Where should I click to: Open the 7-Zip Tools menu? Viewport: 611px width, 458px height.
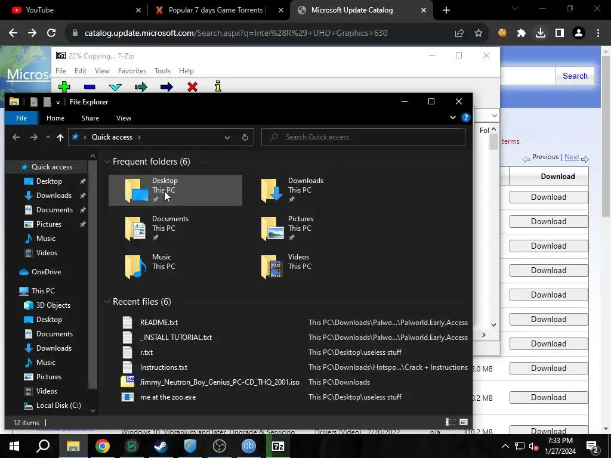tap(162, 71)
